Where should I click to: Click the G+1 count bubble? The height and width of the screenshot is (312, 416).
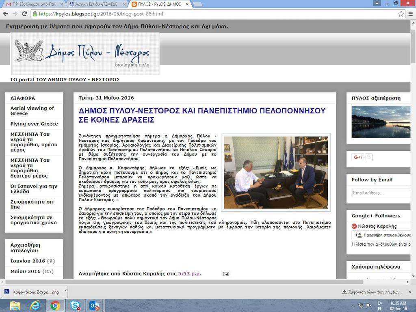(x=369, y=157)
